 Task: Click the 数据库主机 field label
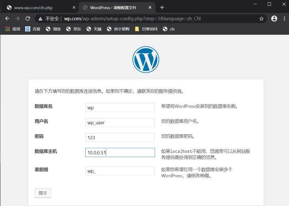pos(46,152)
